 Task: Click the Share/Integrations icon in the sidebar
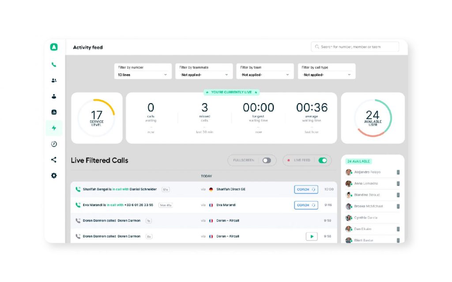53,160
